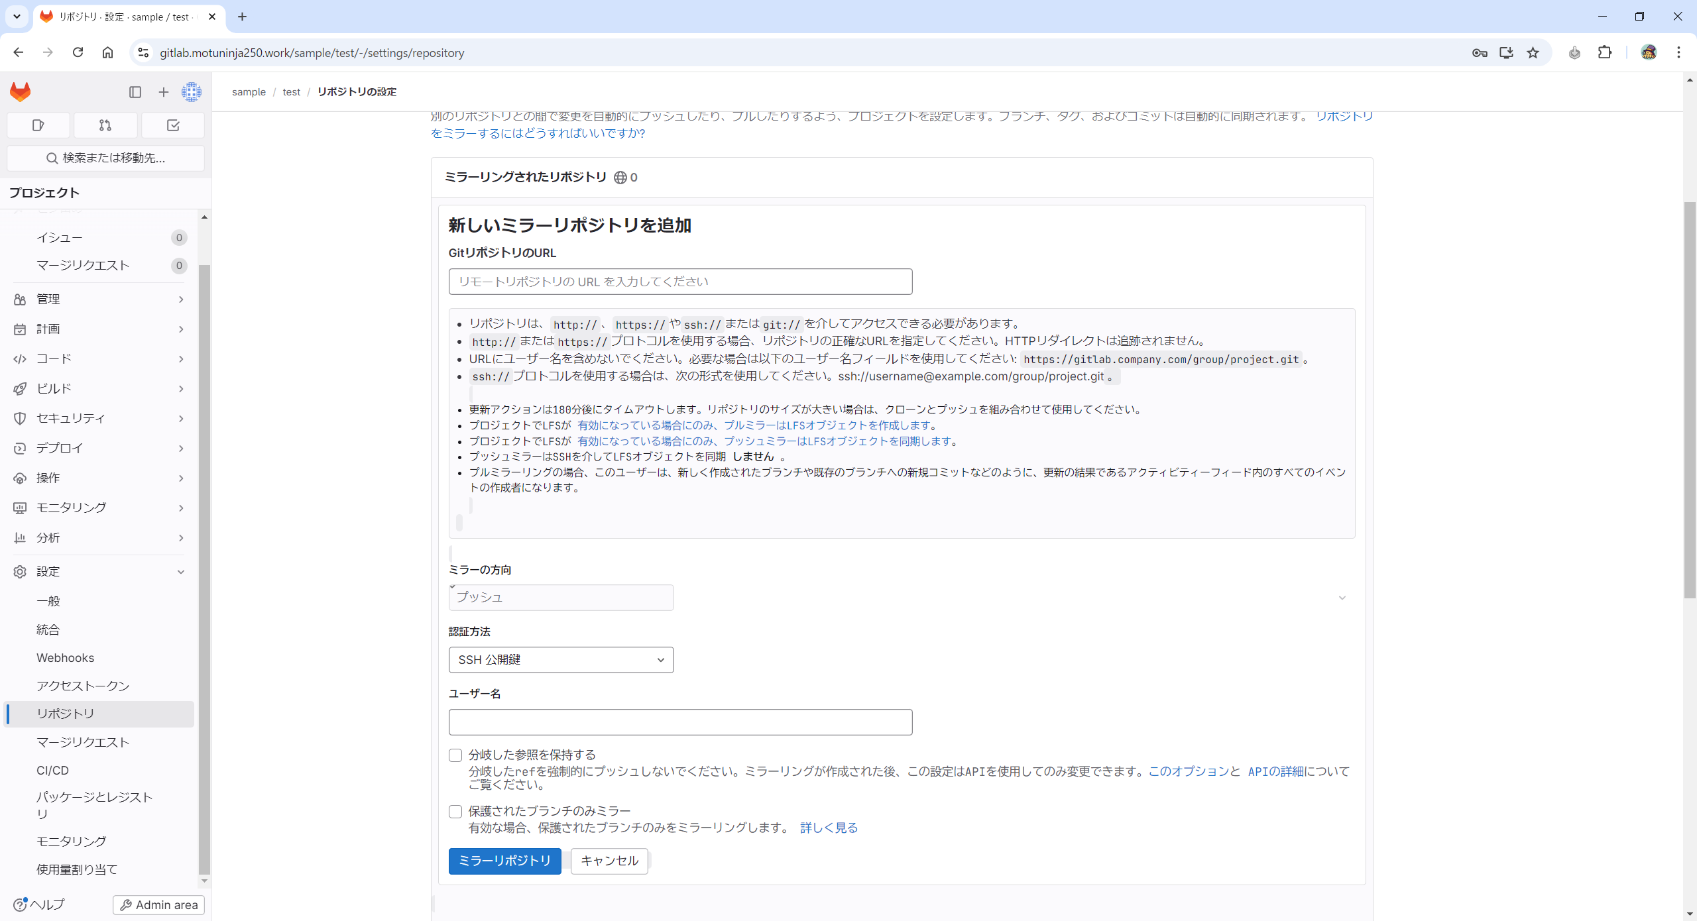This screenshot has width=1697, height=921.
Task: Click the GitLab logo in the top left
Action: pyautogui.click(x=20, y=91)
